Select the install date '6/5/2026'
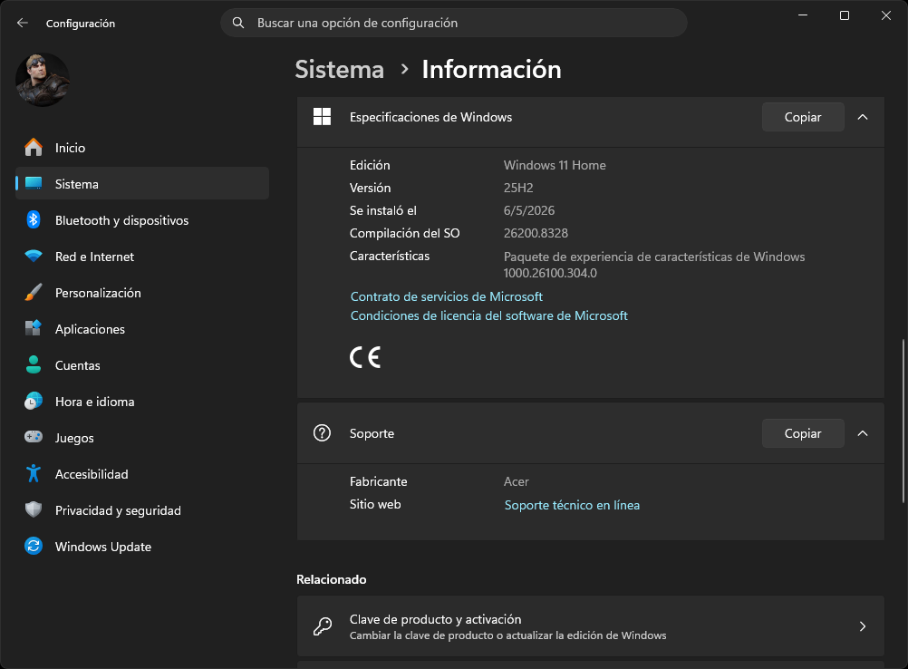Viewport: 908px width, 669px height. point(529,210)
